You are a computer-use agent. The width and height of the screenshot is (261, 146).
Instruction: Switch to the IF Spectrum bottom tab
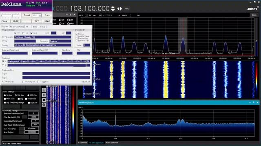82,142
